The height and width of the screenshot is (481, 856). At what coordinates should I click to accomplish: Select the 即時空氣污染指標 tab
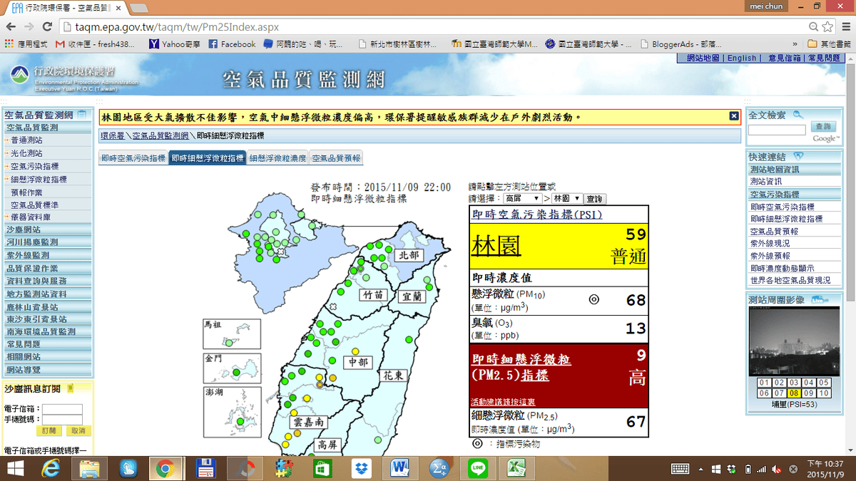(133, 158)
